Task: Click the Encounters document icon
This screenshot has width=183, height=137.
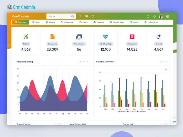Action: pos(52,37)
